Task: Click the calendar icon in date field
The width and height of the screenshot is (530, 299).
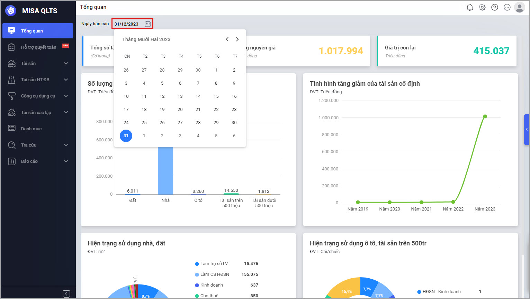Action: tap(148, 24)
